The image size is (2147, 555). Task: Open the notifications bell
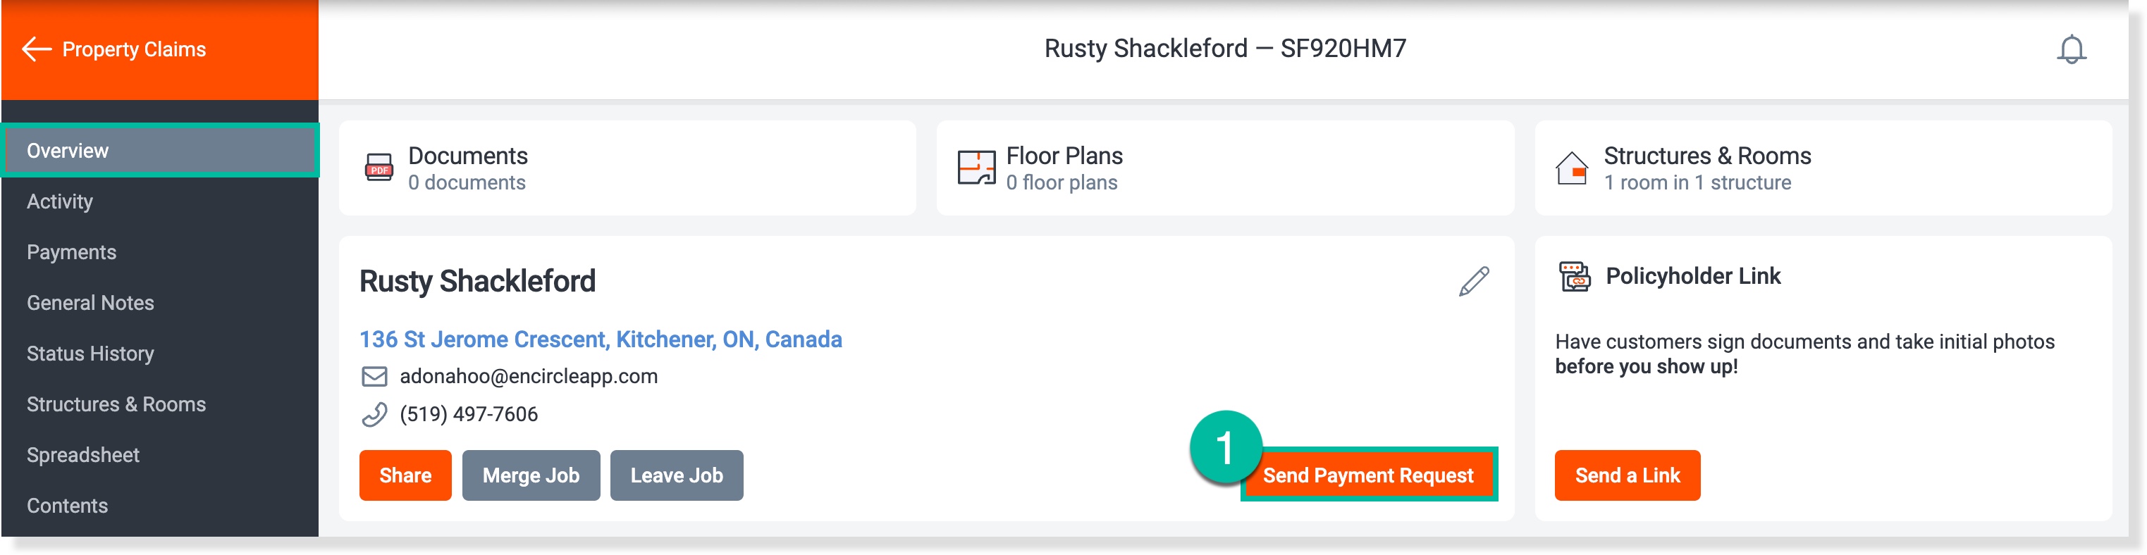pyautogui.click(x=2069, y=50)
